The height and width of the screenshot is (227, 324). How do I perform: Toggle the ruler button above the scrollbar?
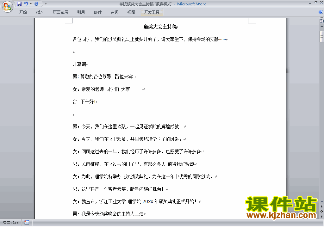(322, 21)
